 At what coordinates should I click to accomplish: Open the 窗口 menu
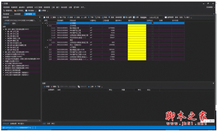coord(58,7)
